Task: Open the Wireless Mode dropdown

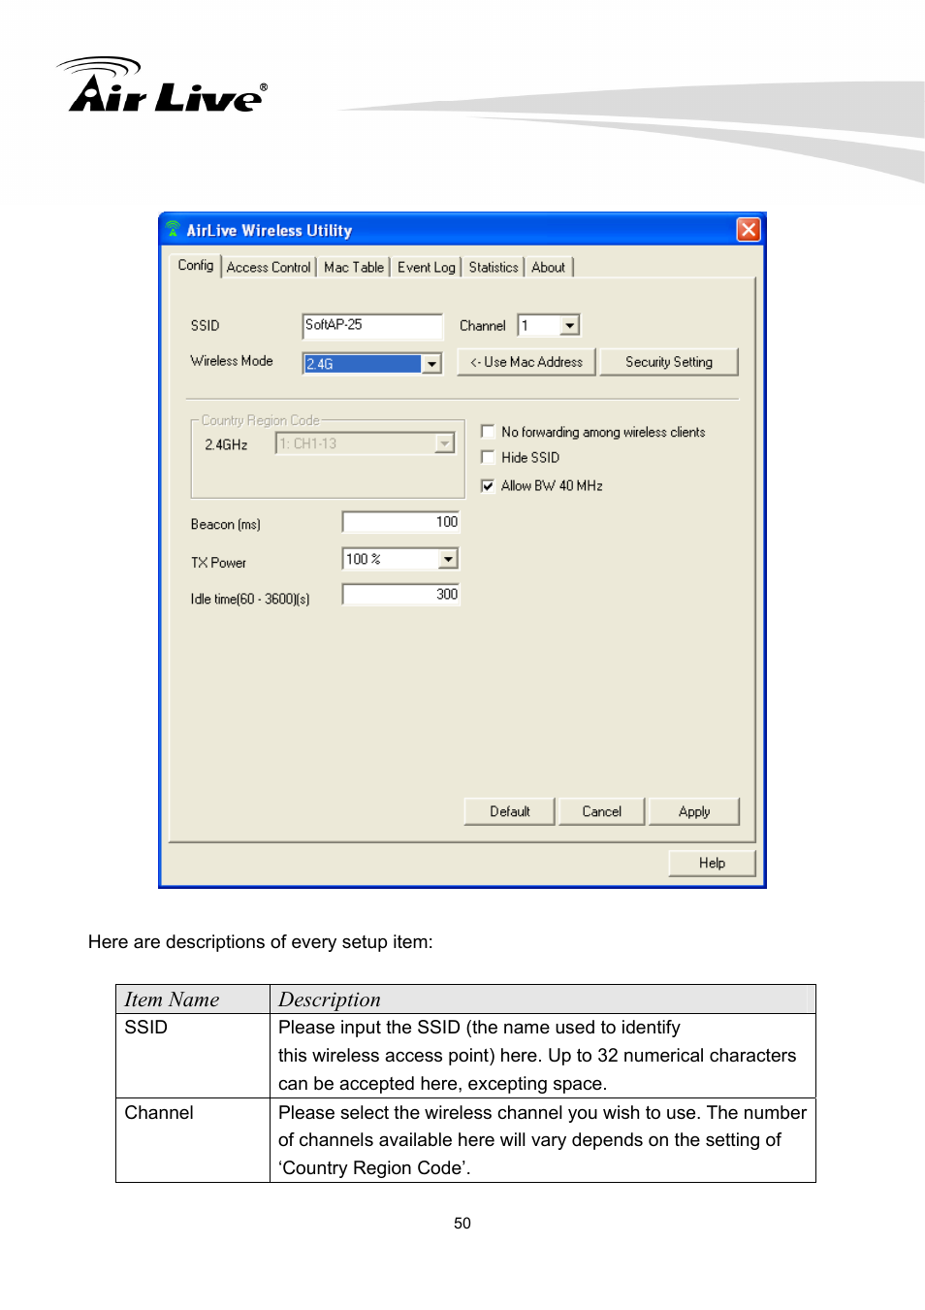Action: [431, 364]
